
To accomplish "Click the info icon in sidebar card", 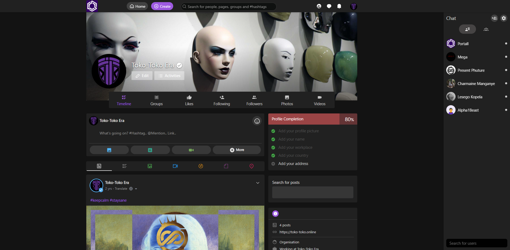I will coord(275,214).
